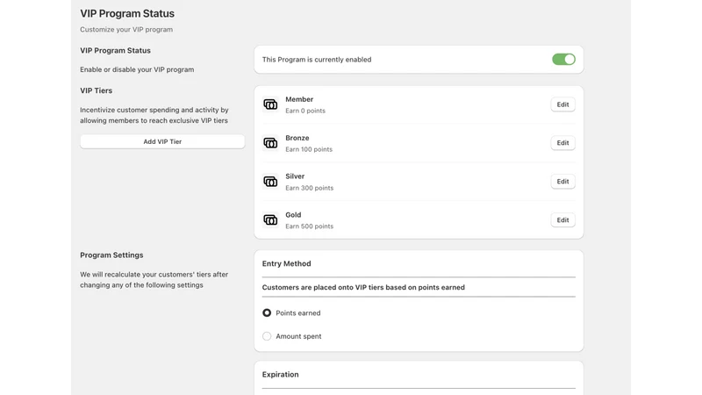This screenshot has height=395, width=702.
Task: Click the 'Expiration' heading
Action: (280, 375)
